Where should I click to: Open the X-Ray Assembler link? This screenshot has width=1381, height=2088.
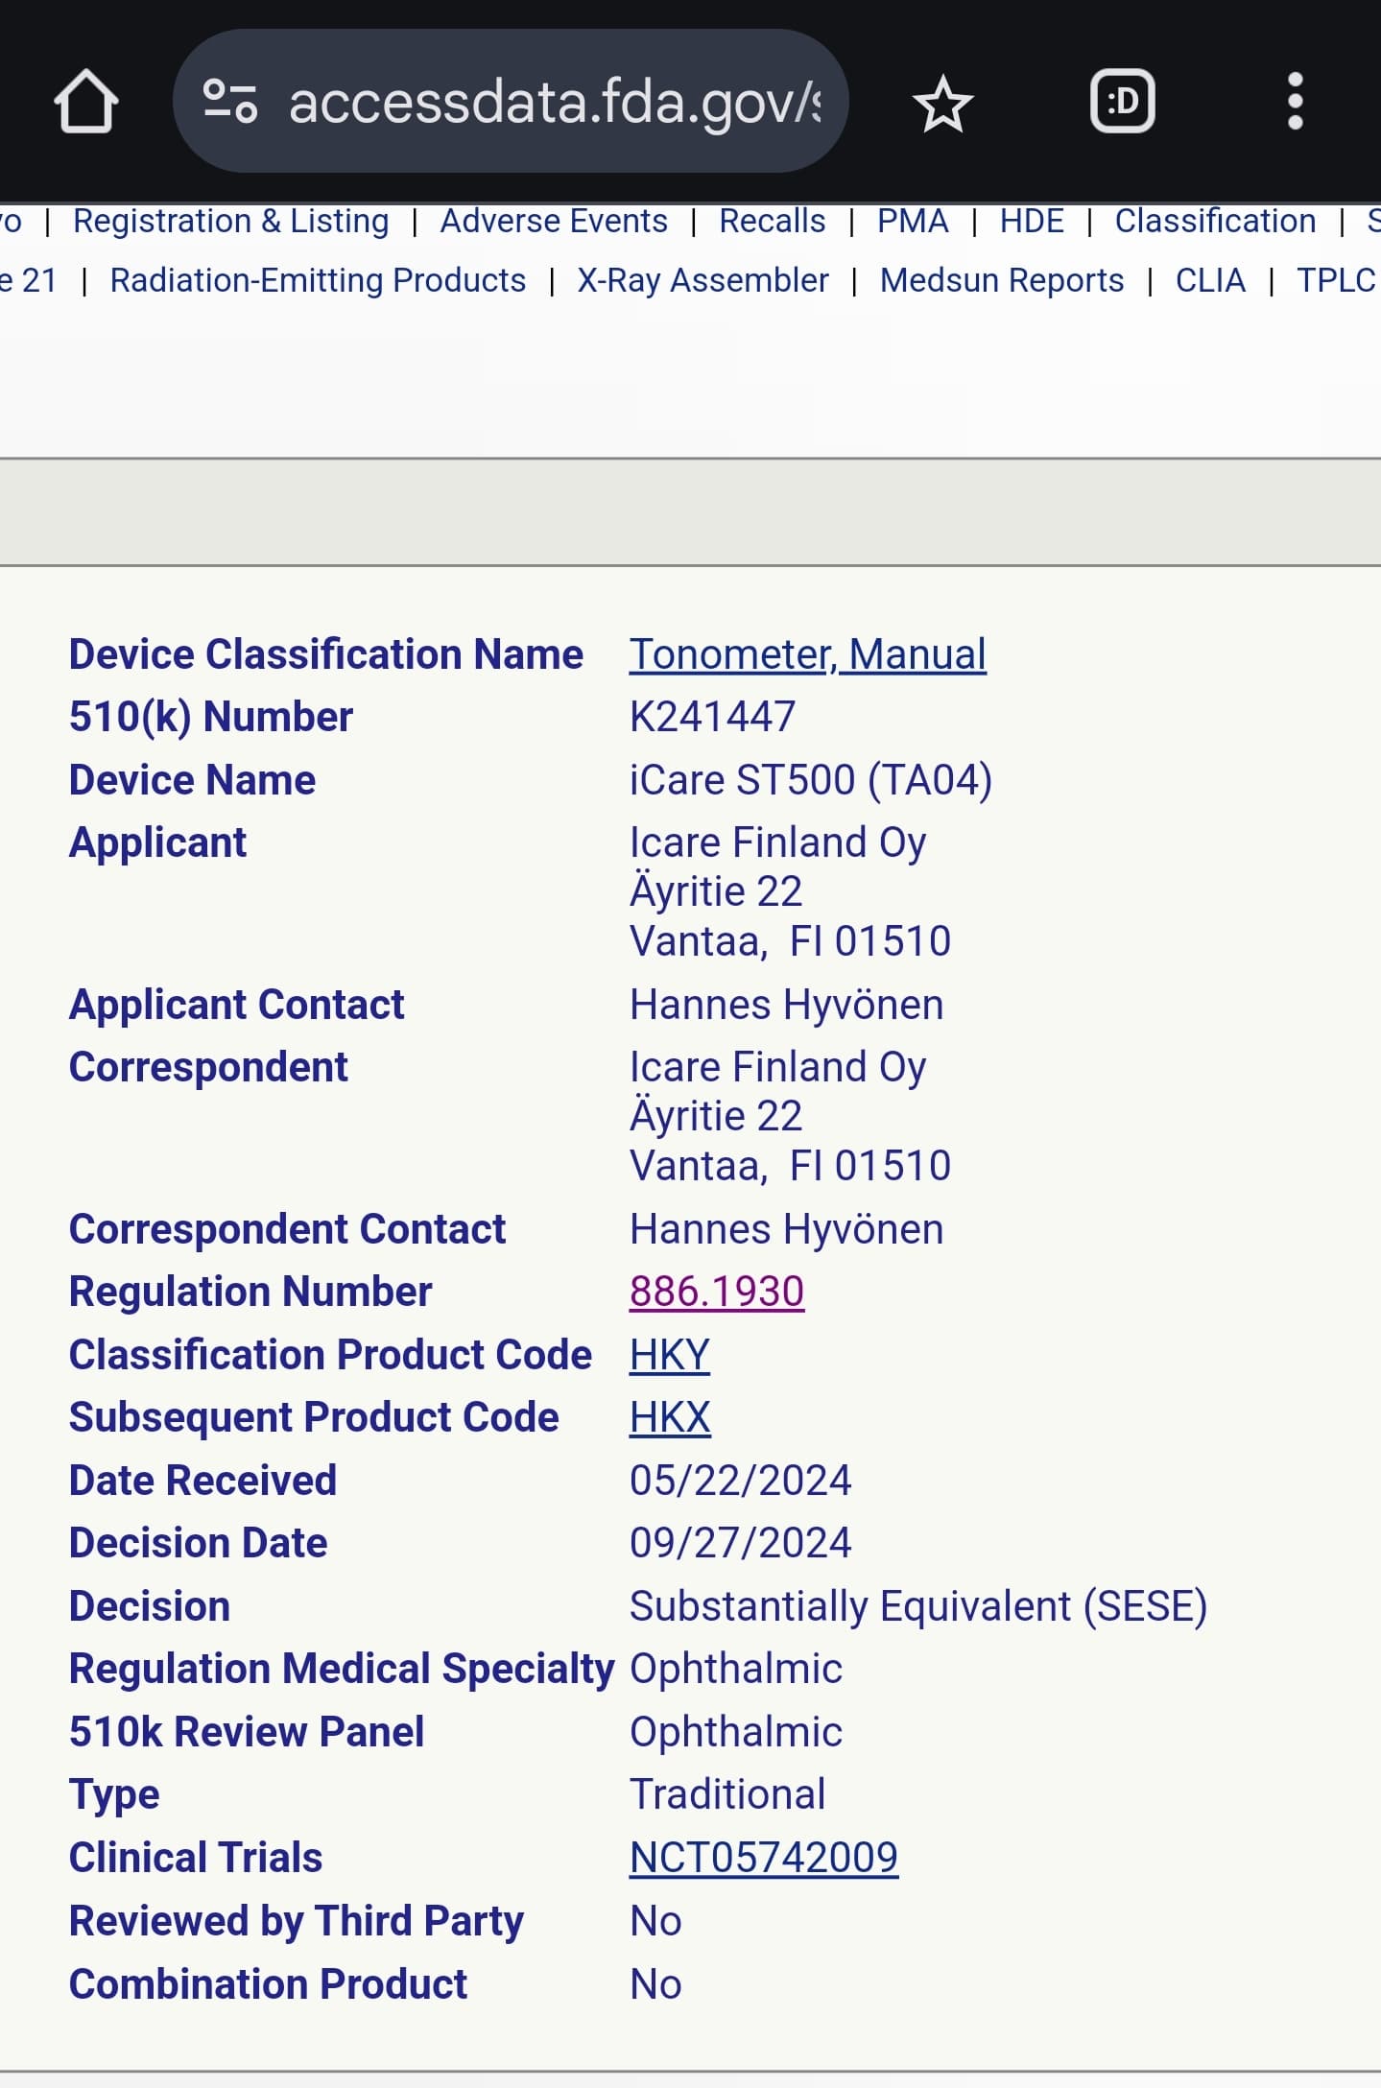point(702,280)
